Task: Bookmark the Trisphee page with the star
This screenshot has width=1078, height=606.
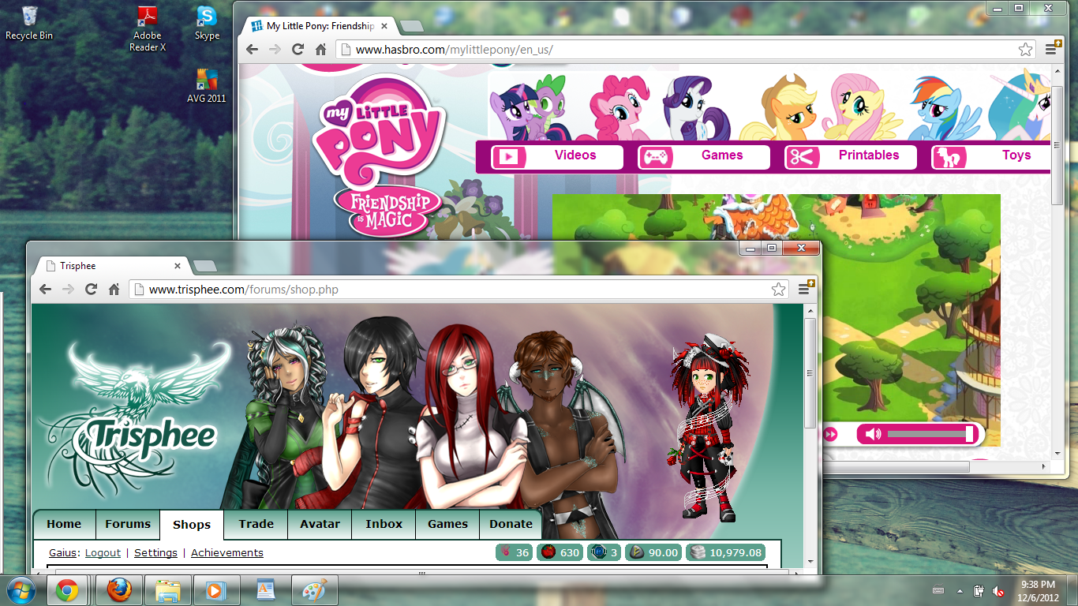Action: (x=778, y=290)
